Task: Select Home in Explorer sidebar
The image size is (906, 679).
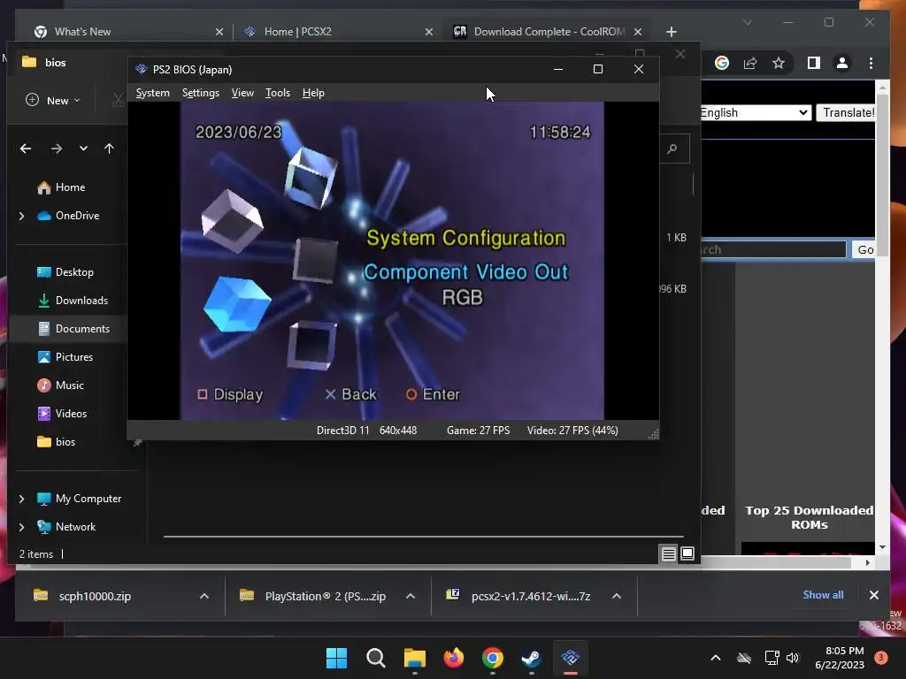Action: click(x=70, y=187)
